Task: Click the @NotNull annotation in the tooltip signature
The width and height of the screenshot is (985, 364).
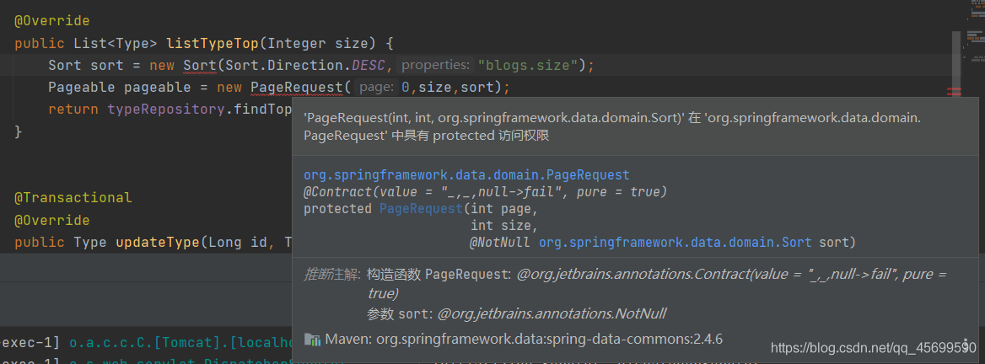Action: pyautogui.click(x=501, y=243)
